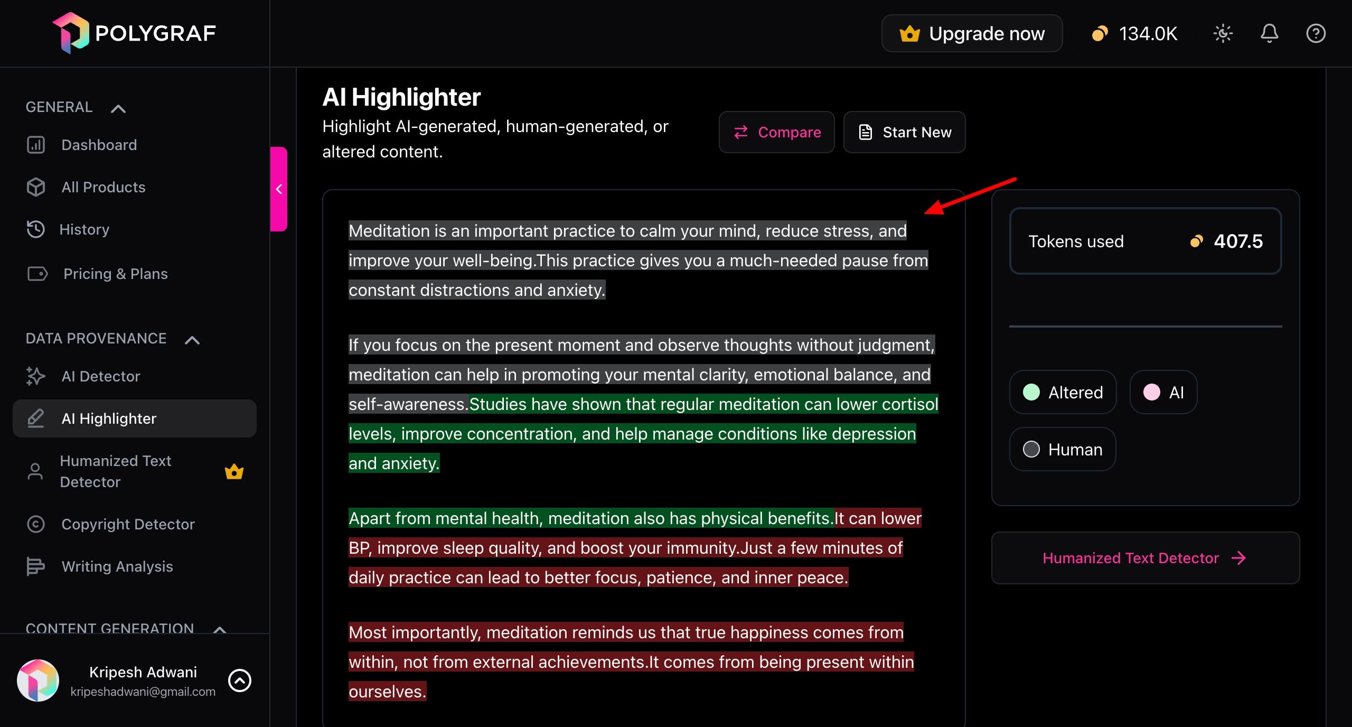This screenshot has width=1352, height=727.
Task: Click the token coin balance 134.0K
Action: click(x=1135, y=34)
